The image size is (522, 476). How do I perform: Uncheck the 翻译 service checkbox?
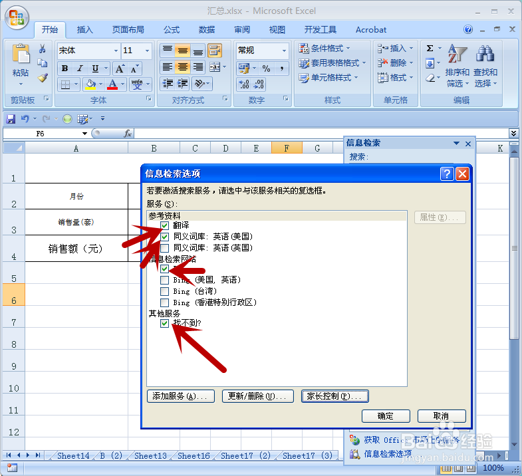[164, 225]
